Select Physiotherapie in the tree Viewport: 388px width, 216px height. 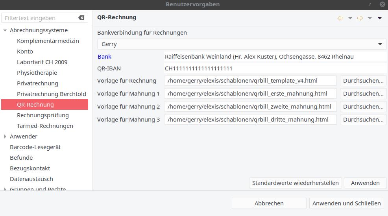tap(37, 73)
